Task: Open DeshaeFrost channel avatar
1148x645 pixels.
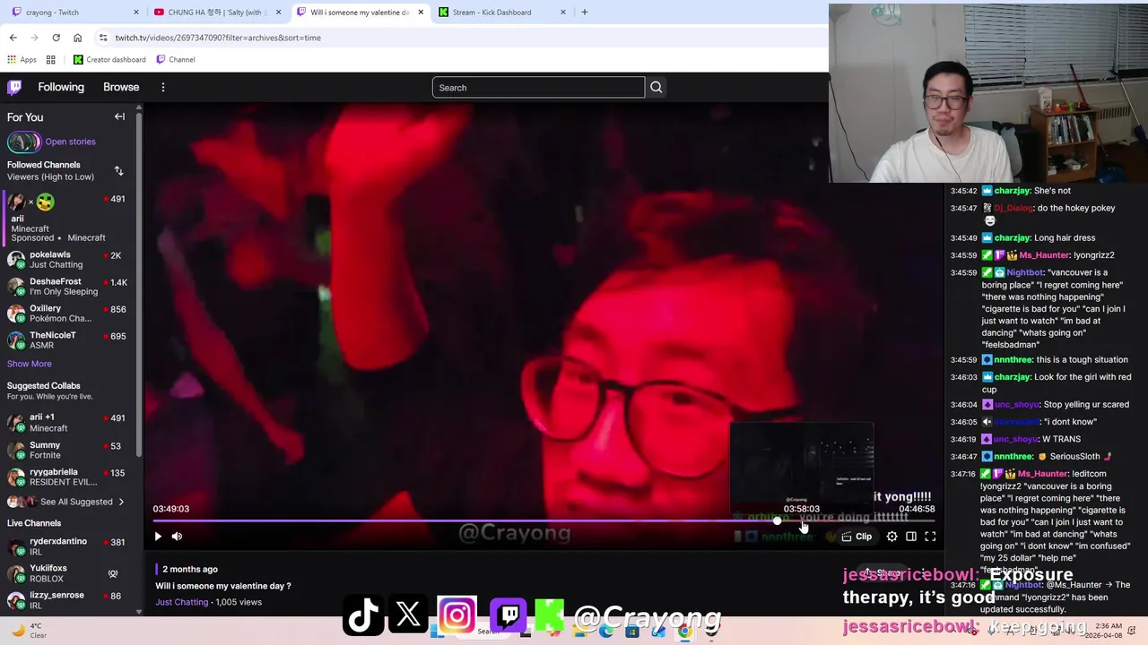Action: point(15,287)
